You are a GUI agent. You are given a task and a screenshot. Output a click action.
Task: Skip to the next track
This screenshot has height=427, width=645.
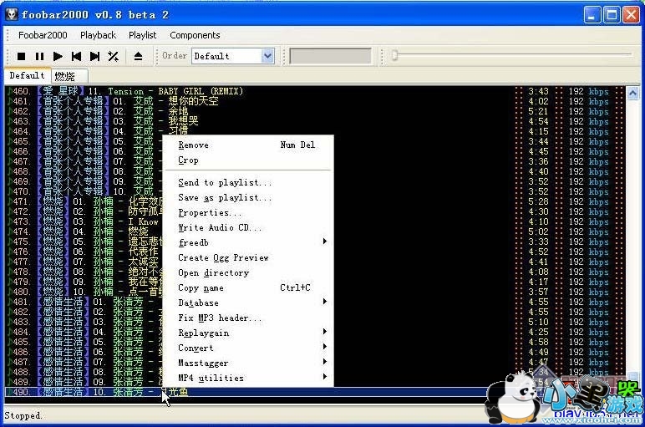[94, 56]
